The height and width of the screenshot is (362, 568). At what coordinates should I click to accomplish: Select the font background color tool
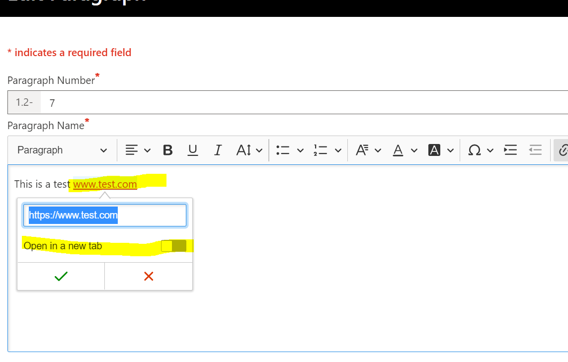(434, 150)
